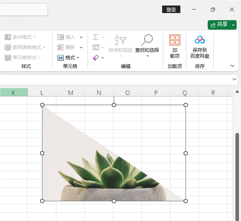Image resolution: width=241 pixels, height=221 pixels.
Task: Select column R header
Action: (x=213, y=93)
